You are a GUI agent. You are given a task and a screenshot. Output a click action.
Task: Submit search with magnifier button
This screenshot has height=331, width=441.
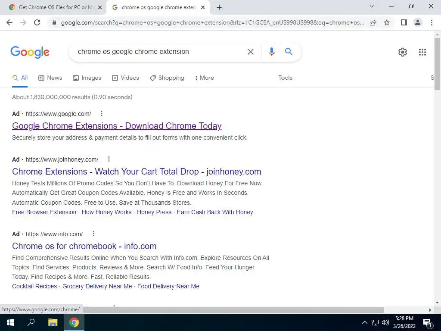289,52
